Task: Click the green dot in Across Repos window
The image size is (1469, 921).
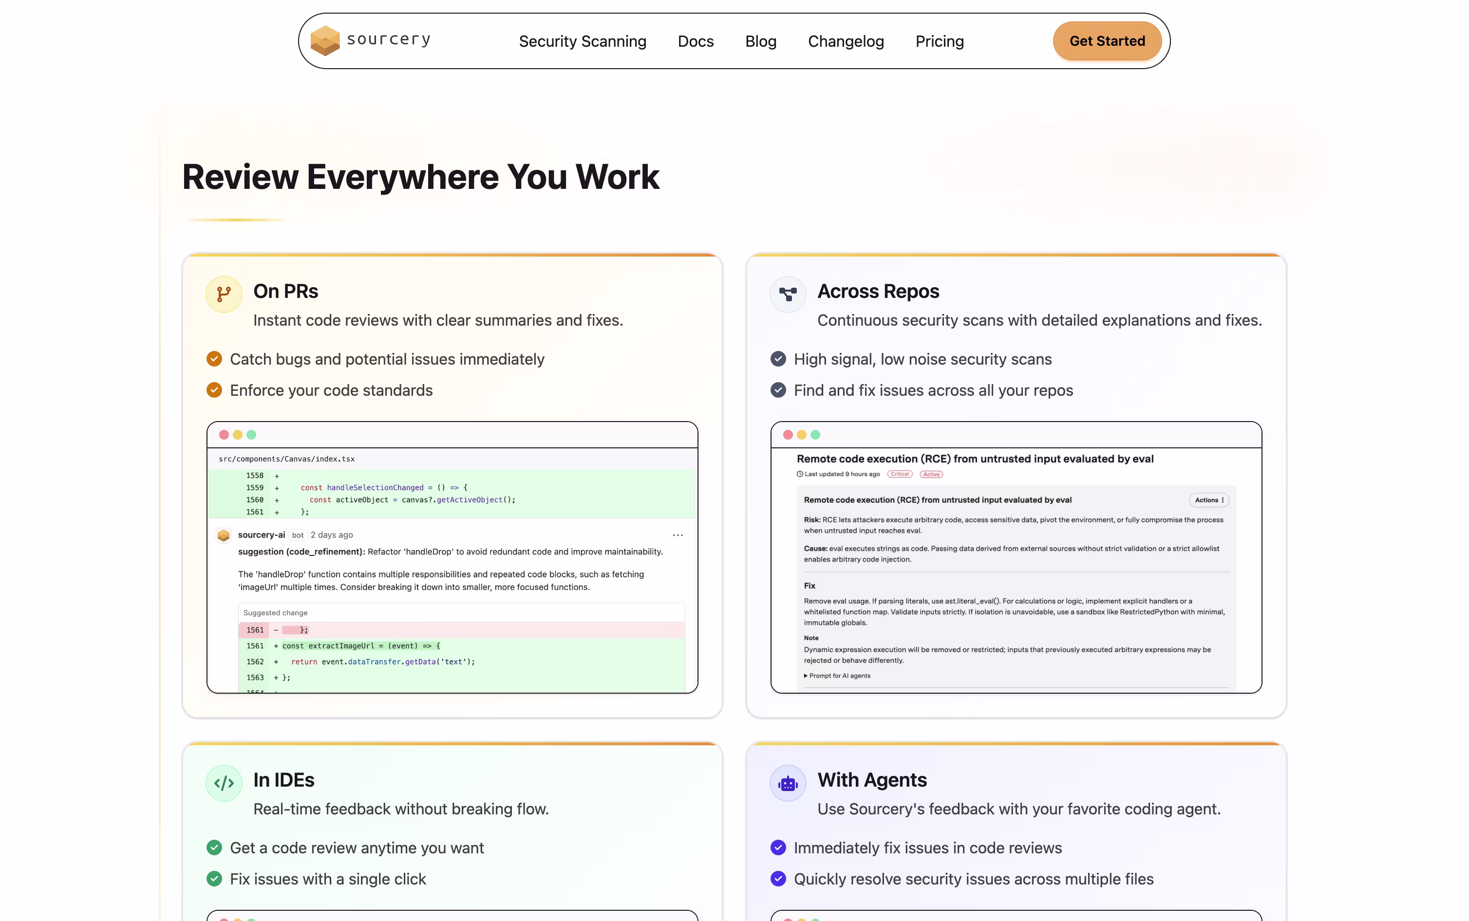Action: pyautogui.click(x=815, y=435)
